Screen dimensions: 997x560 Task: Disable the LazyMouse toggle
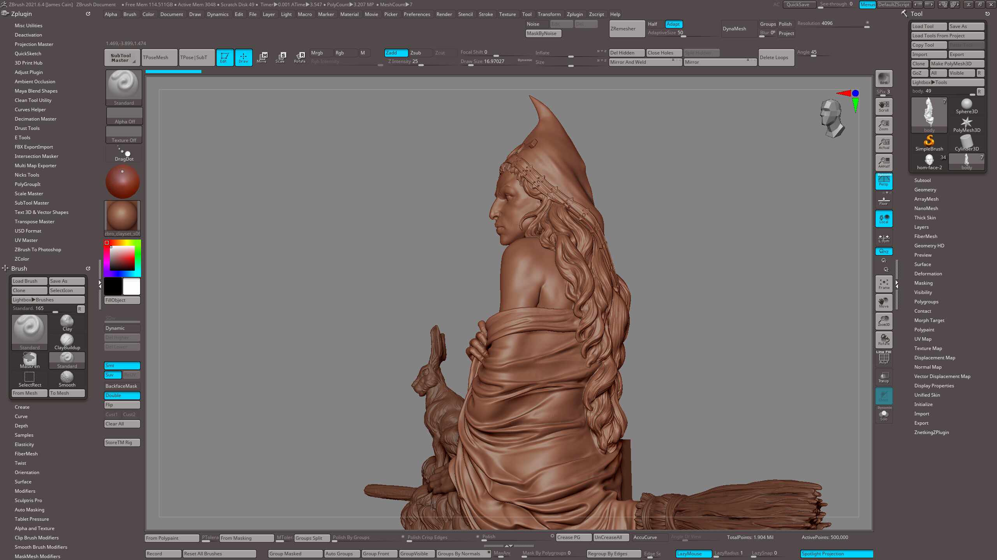tap(693, 553)
